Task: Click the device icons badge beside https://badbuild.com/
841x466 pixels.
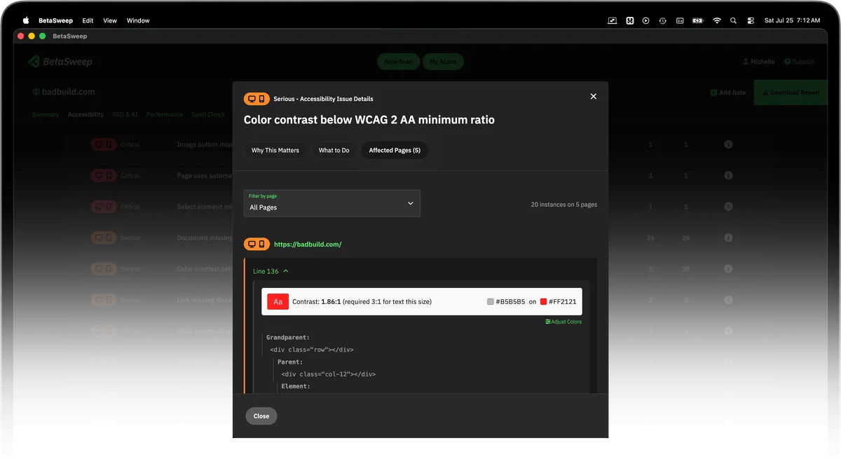Action: tap(257, 245)
